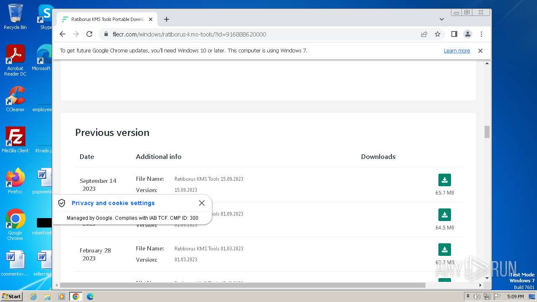Open Chrome tab search dropdown
Screen dimensions: 537x302
point(442,19)
